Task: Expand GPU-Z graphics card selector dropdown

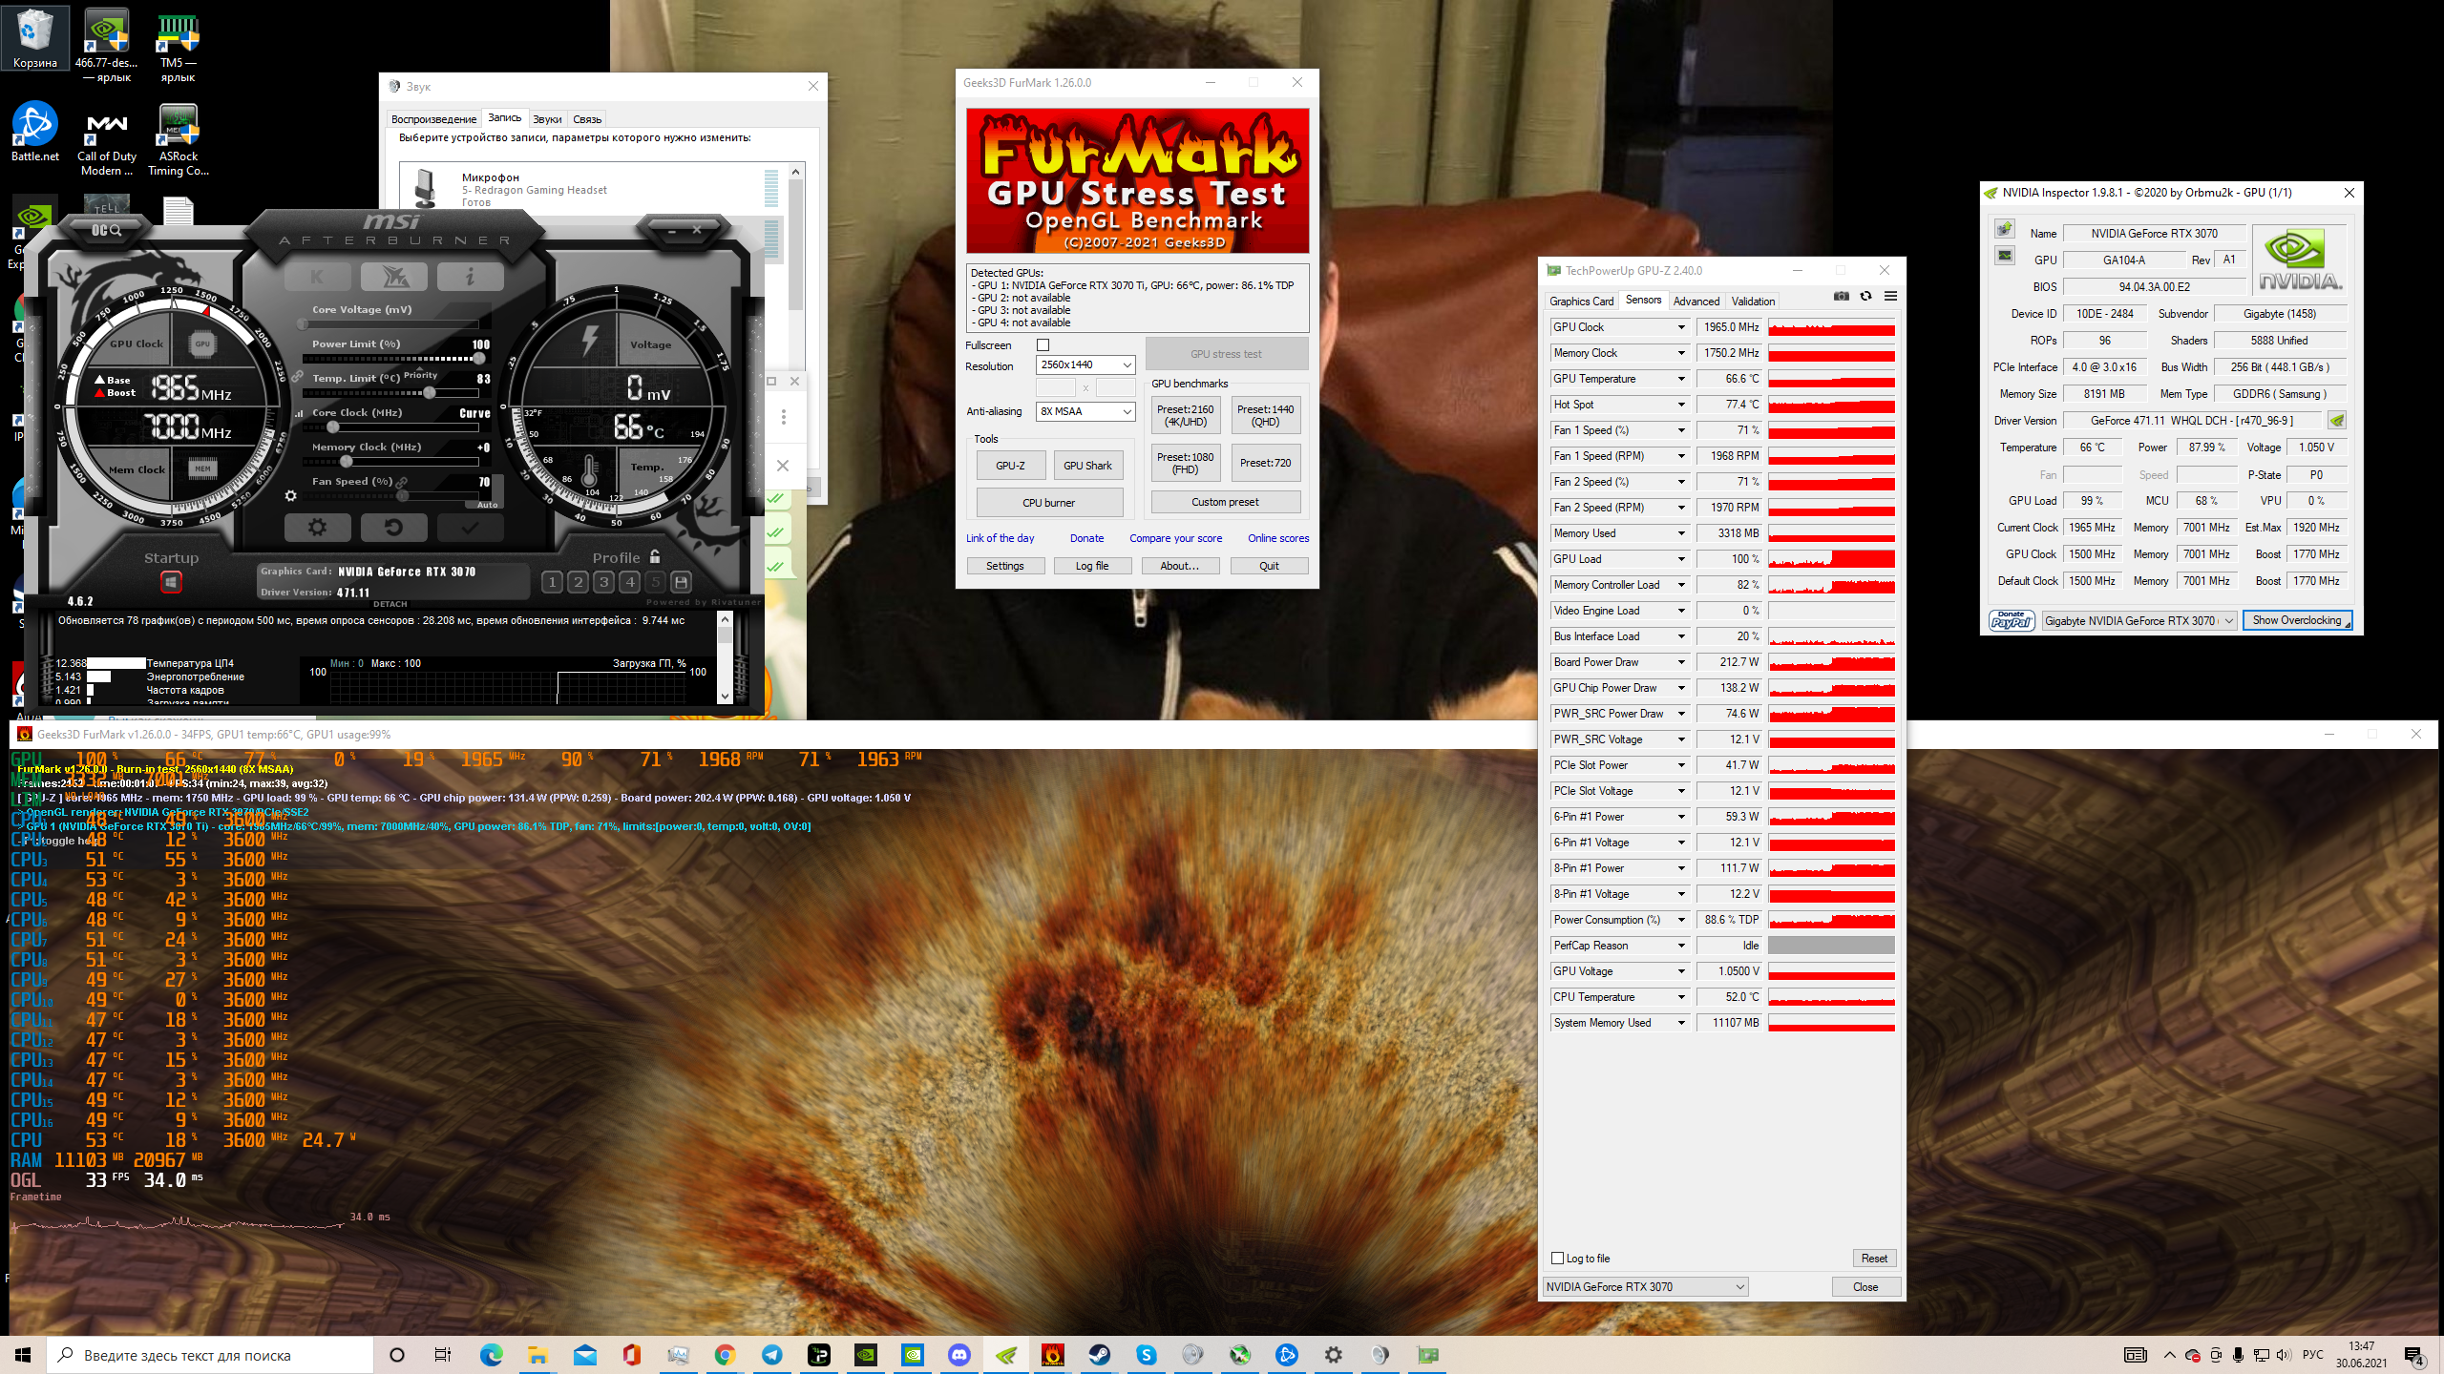Action: 1645,1286
